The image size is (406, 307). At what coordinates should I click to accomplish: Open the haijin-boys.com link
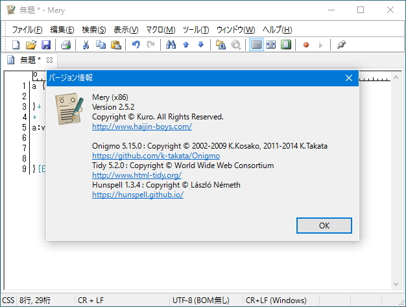pyautogui.click(x=142, y=127)
